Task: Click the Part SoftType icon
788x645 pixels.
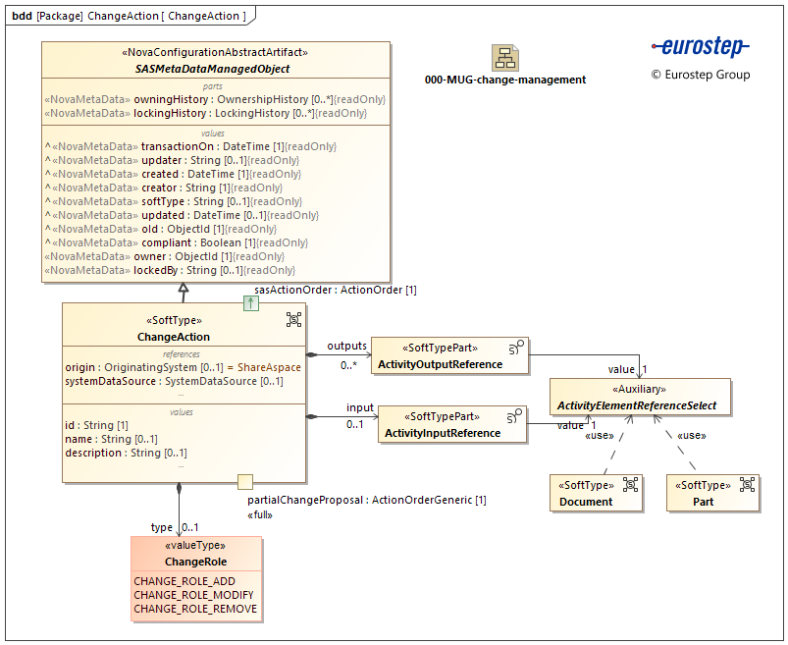Action: [748, 485]
